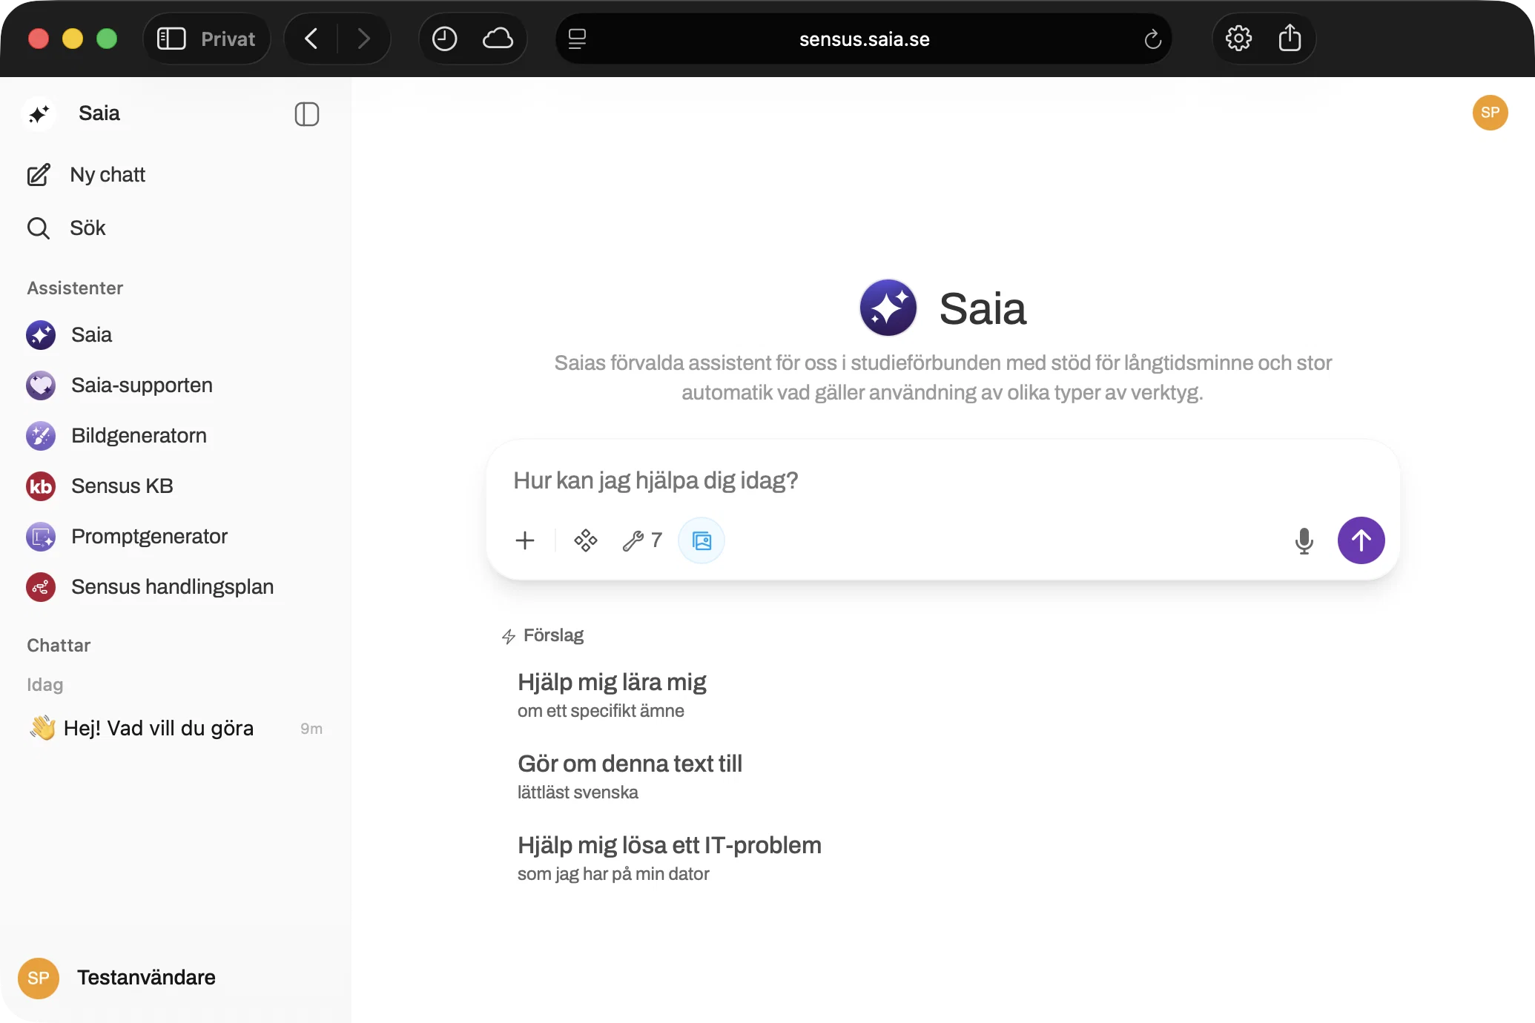
Task: Choose suggestion 'Hjälp mig lära mig'
Action: [x=612, y=695]
